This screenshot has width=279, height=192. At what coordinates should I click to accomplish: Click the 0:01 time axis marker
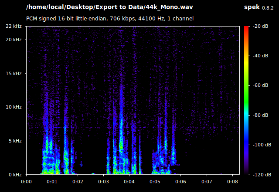[x=52, y=182]
